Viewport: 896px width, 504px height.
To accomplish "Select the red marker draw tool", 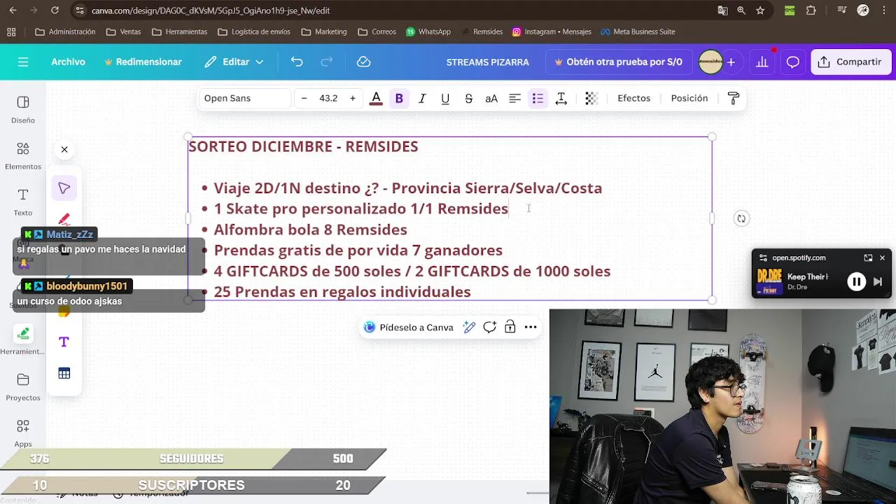I will click(64, 219).
